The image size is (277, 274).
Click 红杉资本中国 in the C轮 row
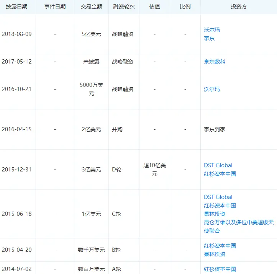pos(220,205)
